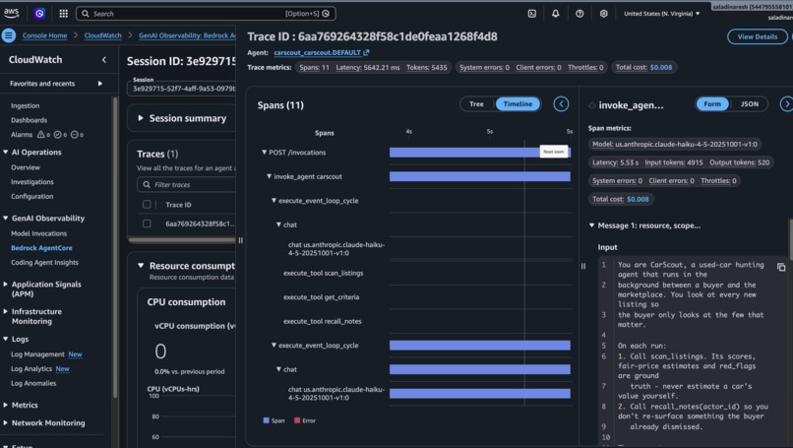Open the AWS home logo
This screenshot has height=448, width=793.
pyautogui.click(x=11, y=13)
